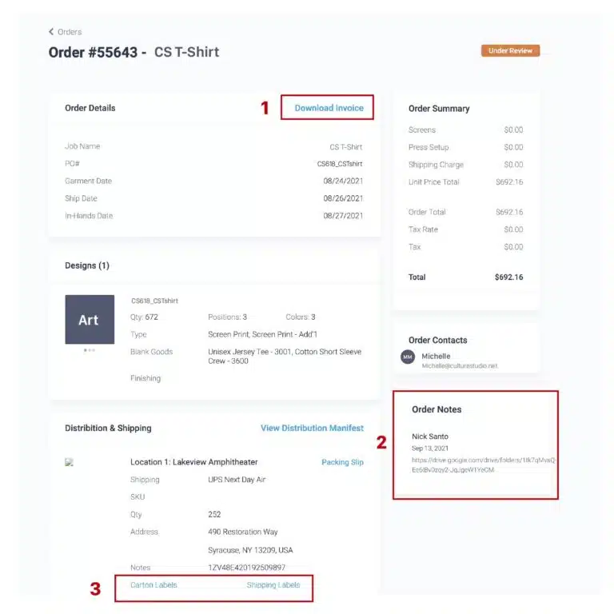Image resolution: width=614 pixels, height=614 pixels.
Task: Click the tracking number in Notes
Action: click(247, 568)
